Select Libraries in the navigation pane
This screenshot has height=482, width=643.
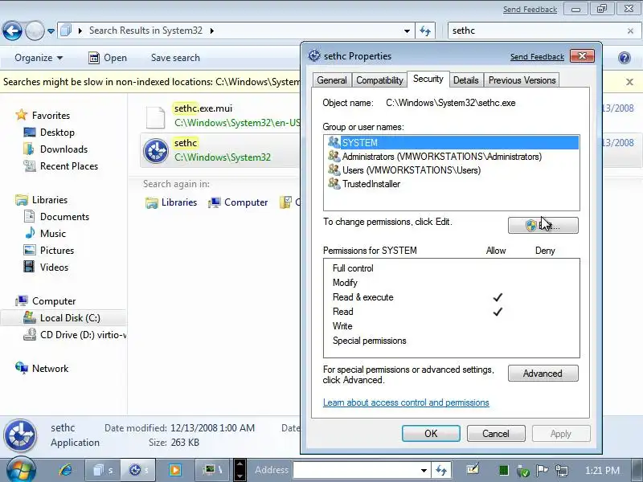pos(50,200)
